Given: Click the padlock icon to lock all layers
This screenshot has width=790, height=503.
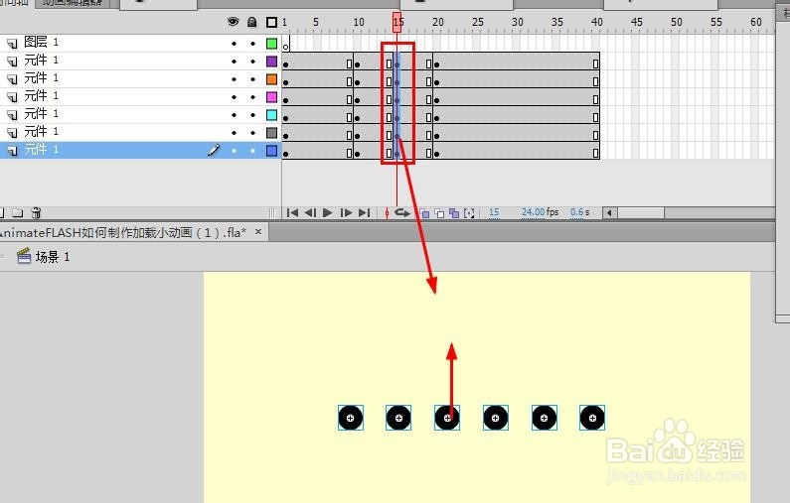Looking at the screenshot, I should 252,22.
